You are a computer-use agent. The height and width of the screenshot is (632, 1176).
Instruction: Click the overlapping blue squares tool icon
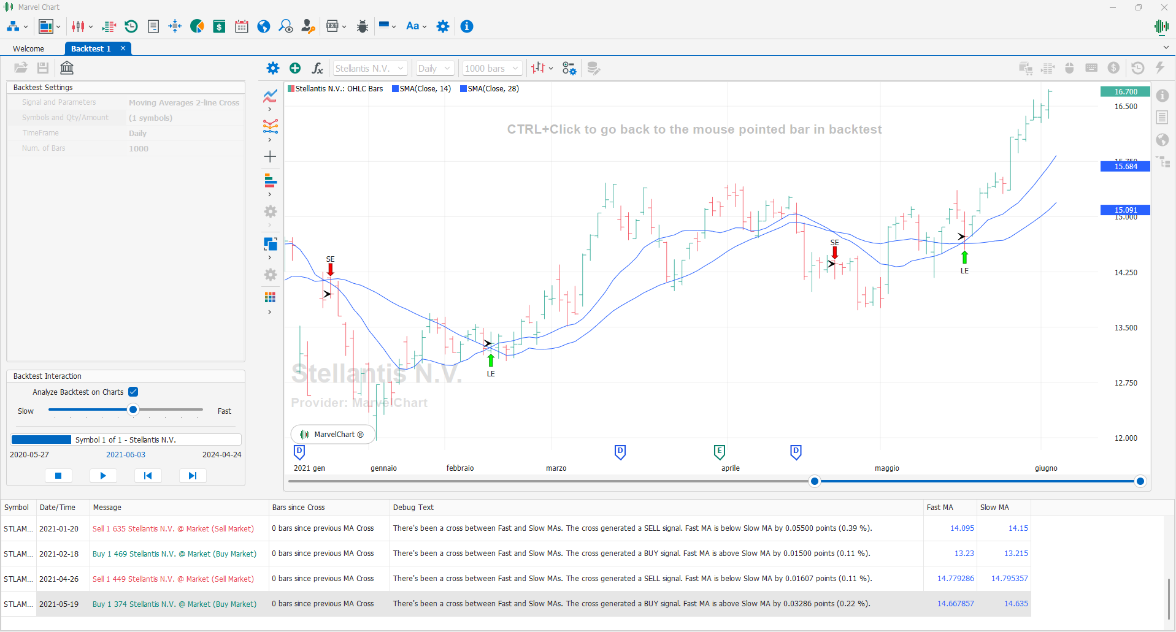coord(271,244)
